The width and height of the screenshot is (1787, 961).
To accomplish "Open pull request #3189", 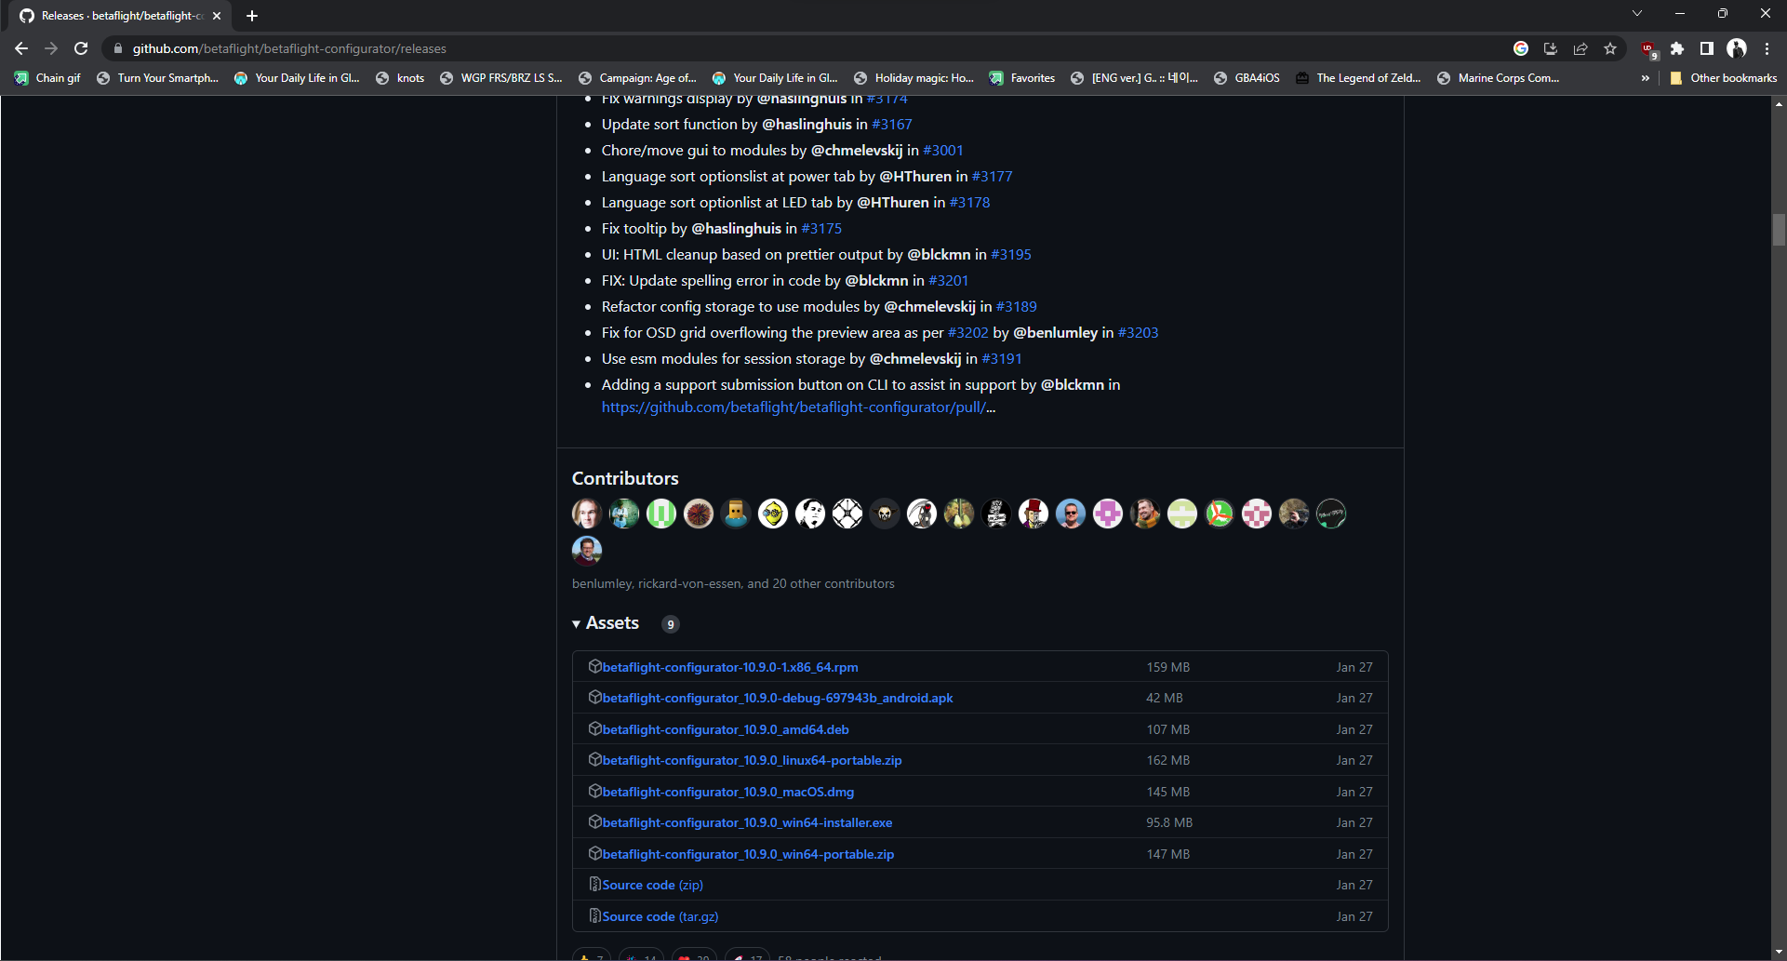I will click(x=1017, y=306).
